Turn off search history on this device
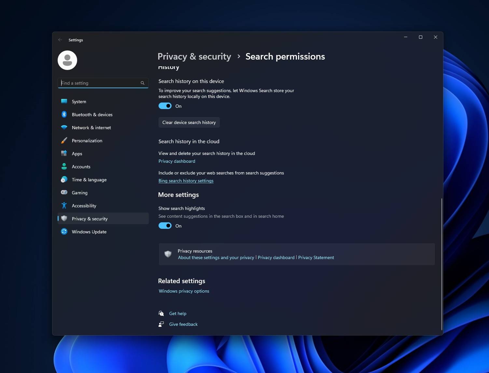Screen dimensions: 489x373 click(165, 106)
